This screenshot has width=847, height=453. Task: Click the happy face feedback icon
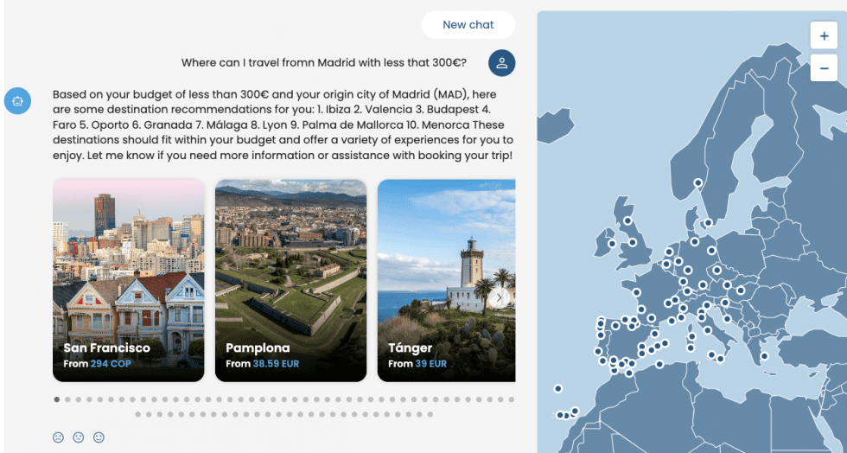point(99,437)
